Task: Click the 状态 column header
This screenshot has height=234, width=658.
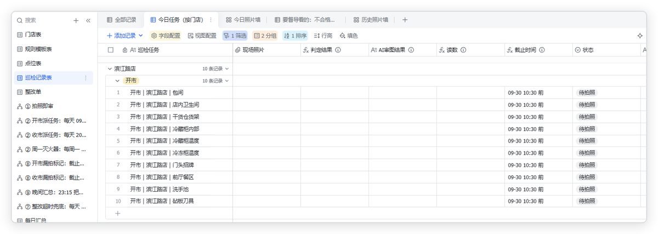Action: coord(606,50)
